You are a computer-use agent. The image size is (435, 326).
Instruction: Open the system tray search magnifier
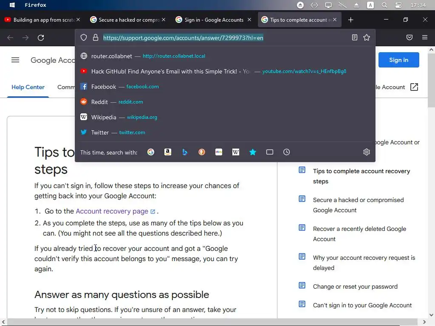click(x=384, y=5)
